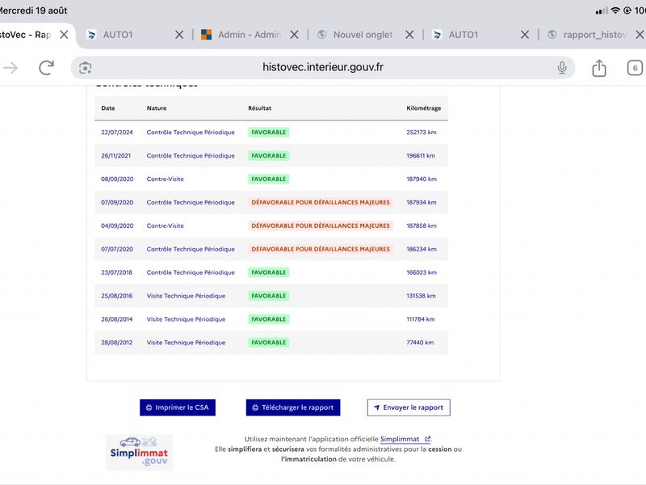
Task: Open the tab switcher showing 6
Action: [635, 68]
